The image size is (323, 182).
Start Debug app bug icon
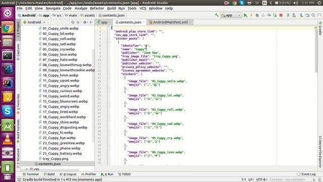tap(257, 15)
